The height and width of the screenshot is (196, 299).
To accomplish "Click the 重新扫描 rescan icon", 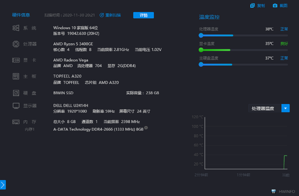I will click(102, 15).
